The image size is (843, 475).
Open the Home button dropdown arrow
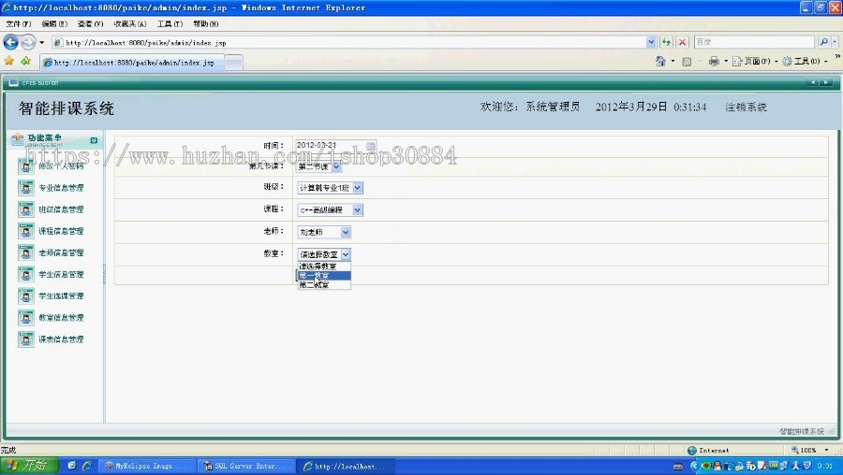click(x=673, y=61)
